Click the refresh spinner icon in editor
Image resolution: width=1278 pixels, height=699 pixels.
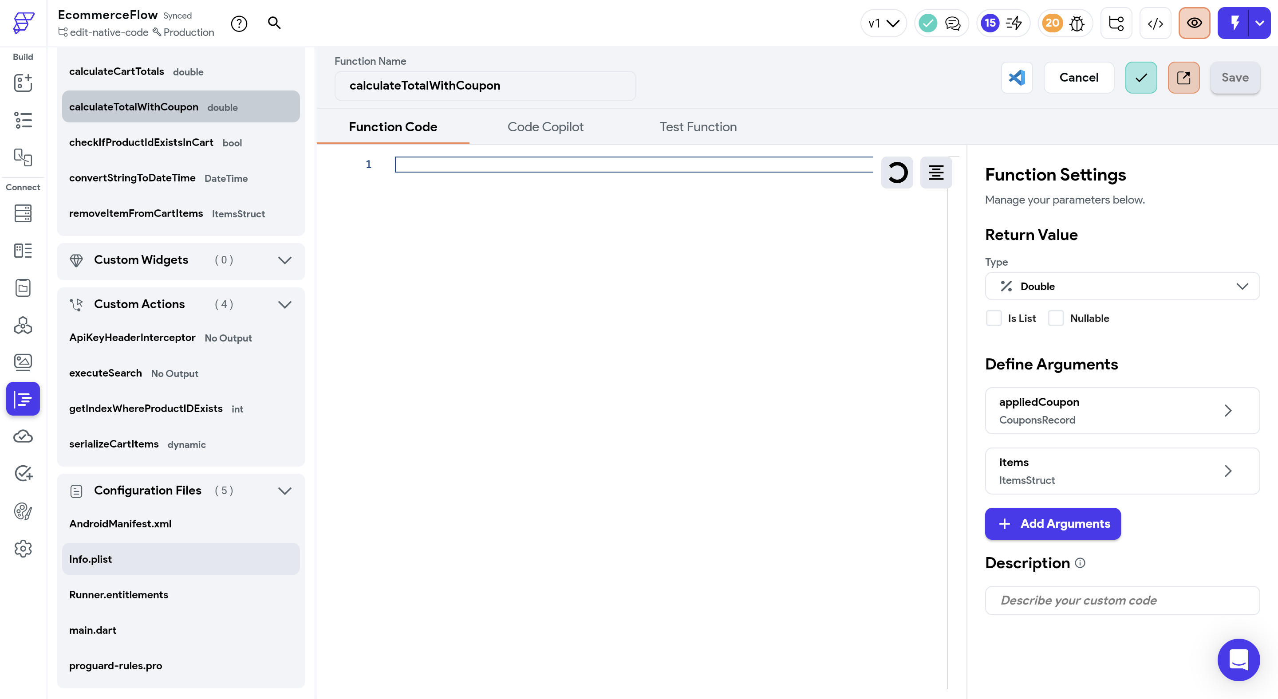point(897,173)
